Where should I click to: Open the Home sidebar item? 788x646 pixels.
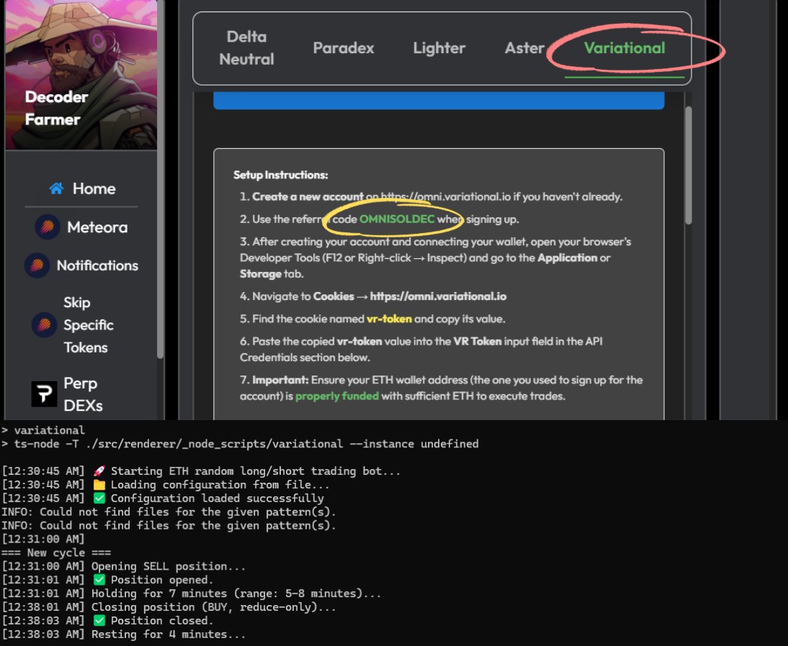pyautogui.click(x=82, y=188)
